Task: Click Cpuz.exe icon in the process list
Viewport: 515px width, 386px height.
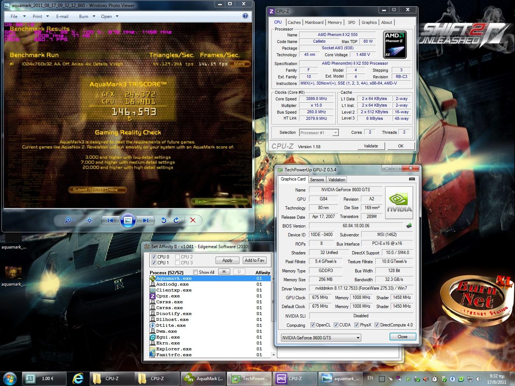Action: 153,296
